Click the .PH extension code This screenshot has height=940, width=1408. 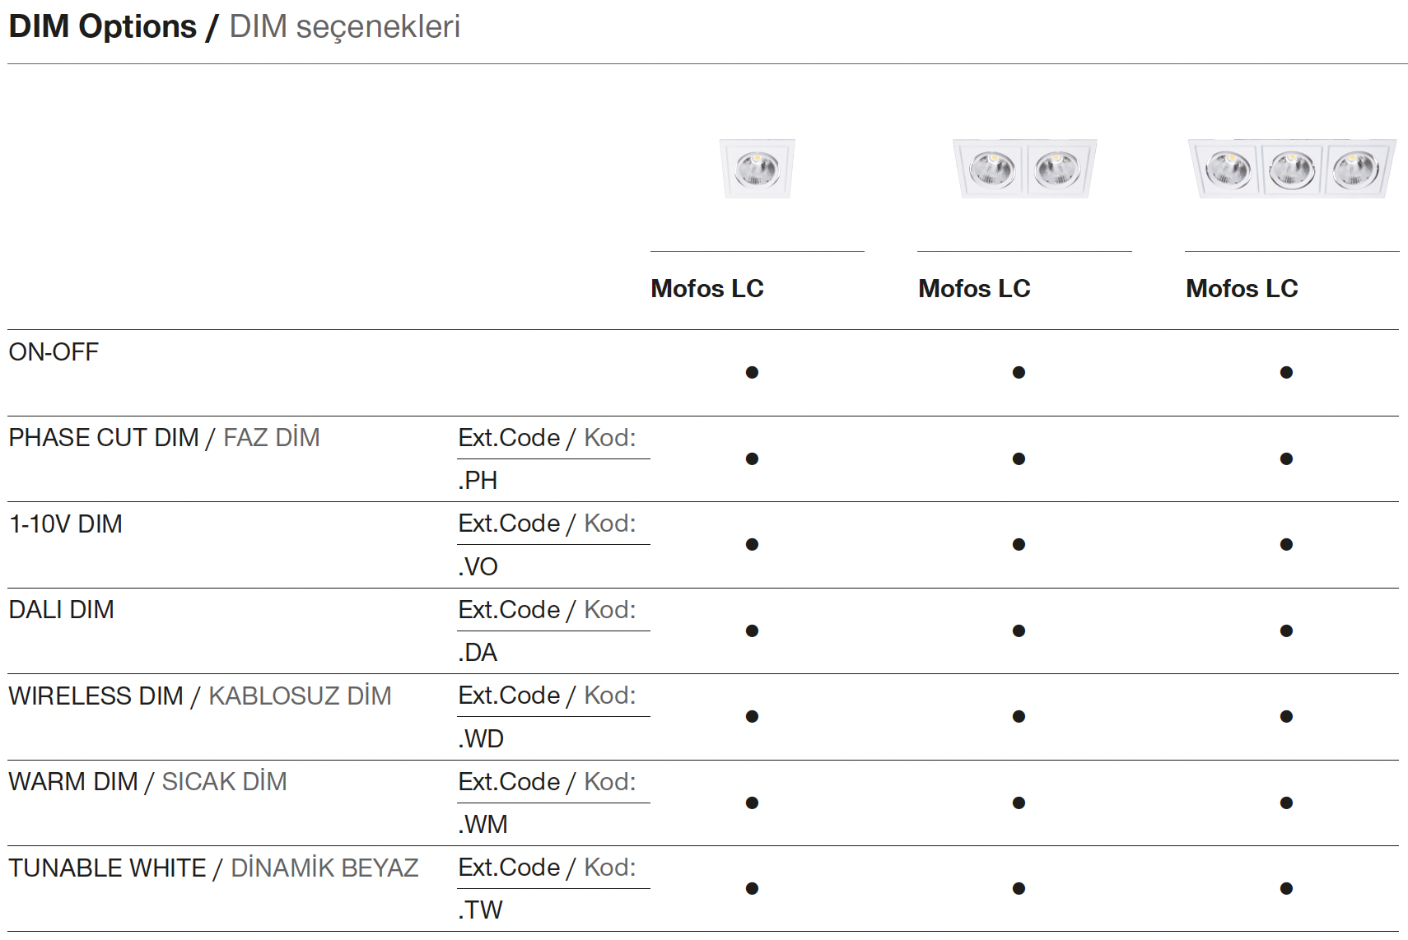click(x=478, y=481)
